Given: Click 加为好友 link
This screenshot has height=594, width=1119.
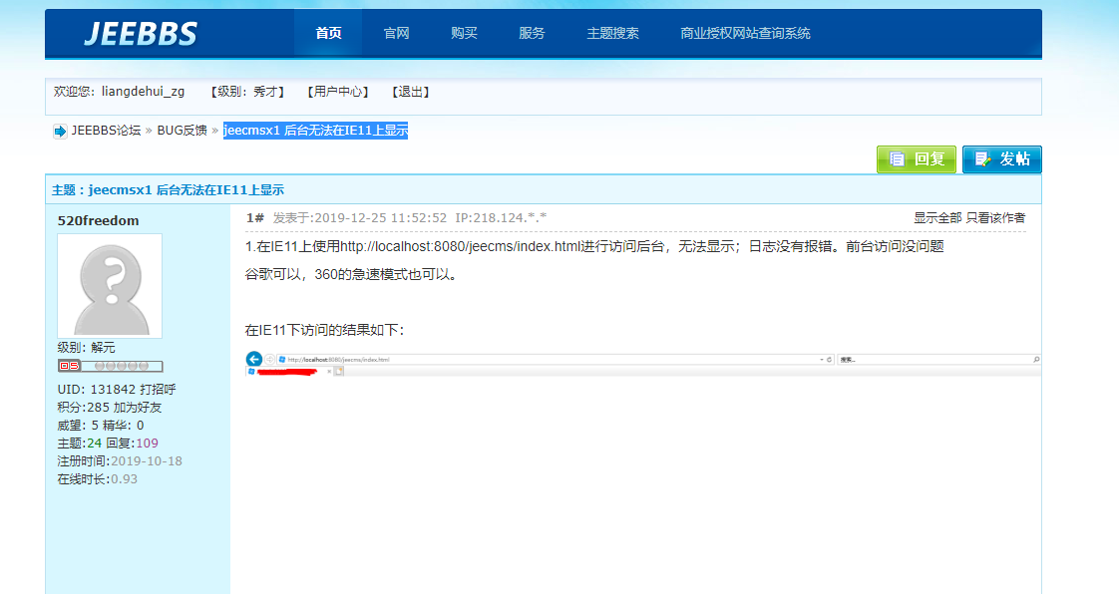Looking at the screenshot, I should [137, 408].
